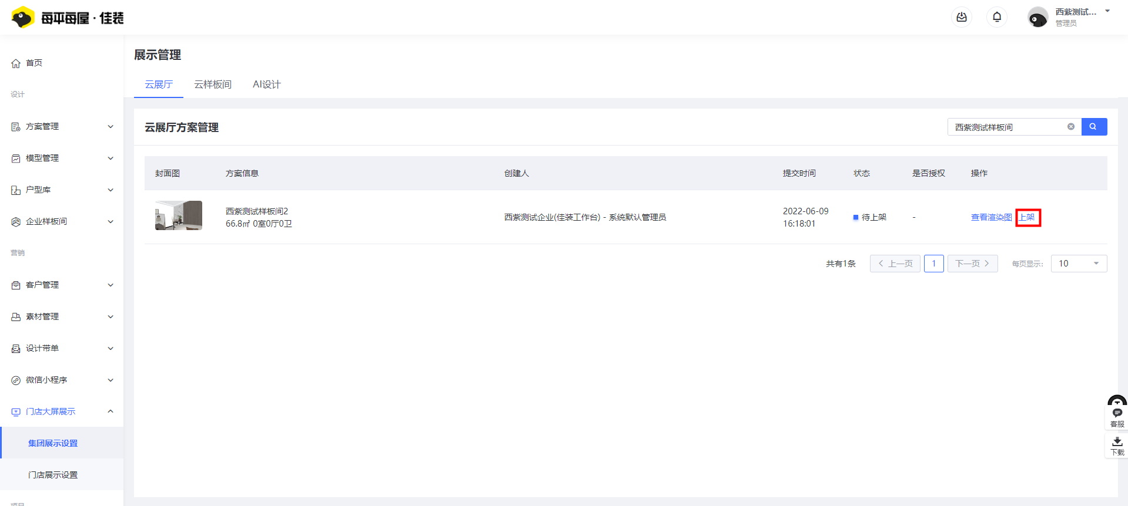Click the 企业样板间 sidebar icon
The image size is (1128, 506).
point(16,222)
